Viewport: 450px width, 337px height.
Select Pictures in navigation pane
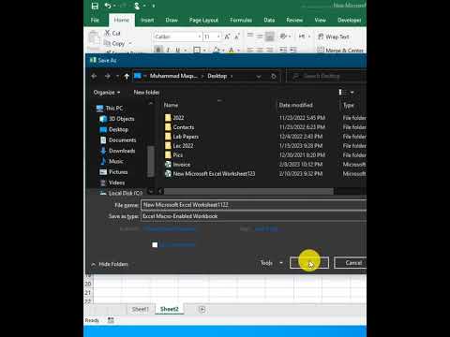pos(113,172)
